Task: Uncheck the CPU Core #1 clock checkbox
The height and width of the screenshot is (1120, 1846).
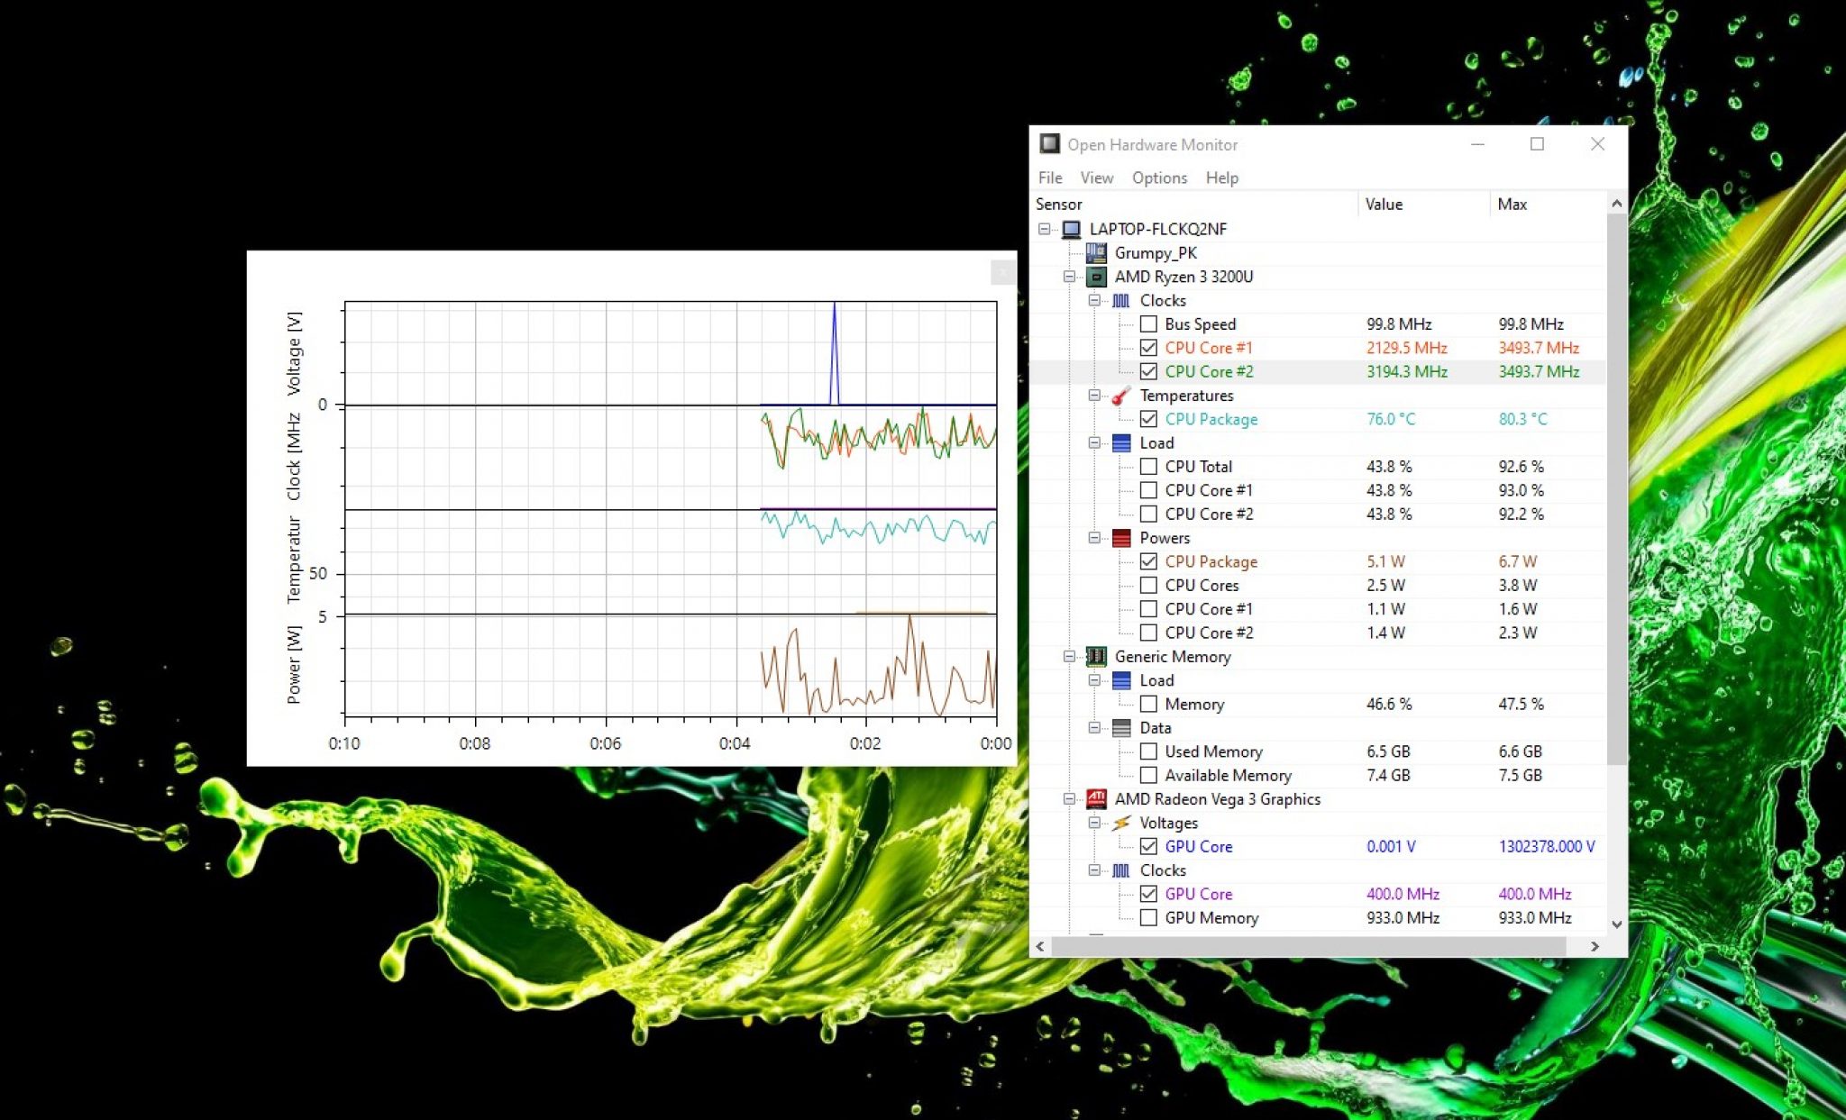Action: pos(1149,348)
